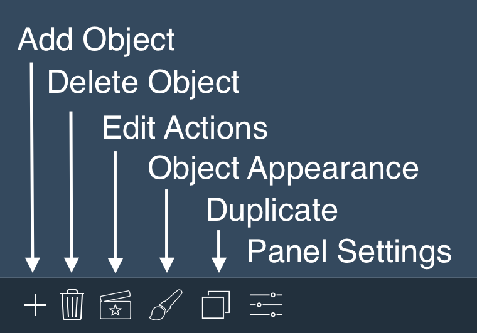Click the arrowhead pointing at the trash icon
Viewport: 477px width, 333px height.
click(x=72, y=265)
